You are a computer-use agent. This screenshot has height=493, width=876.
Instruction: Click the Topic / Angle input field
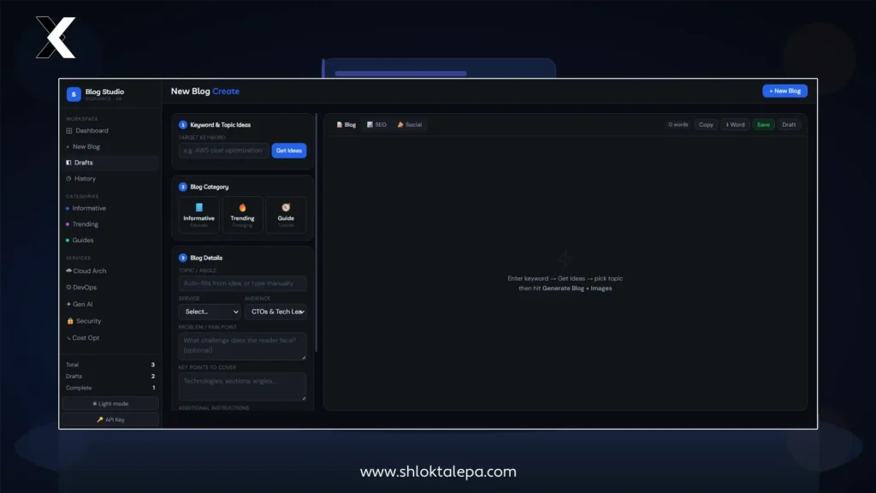242,283
